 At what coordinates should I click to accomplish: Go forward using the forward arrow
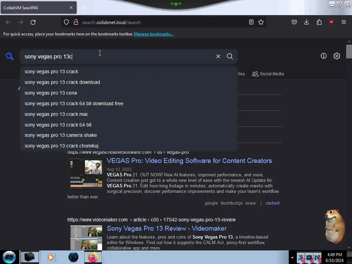point(20,22)
